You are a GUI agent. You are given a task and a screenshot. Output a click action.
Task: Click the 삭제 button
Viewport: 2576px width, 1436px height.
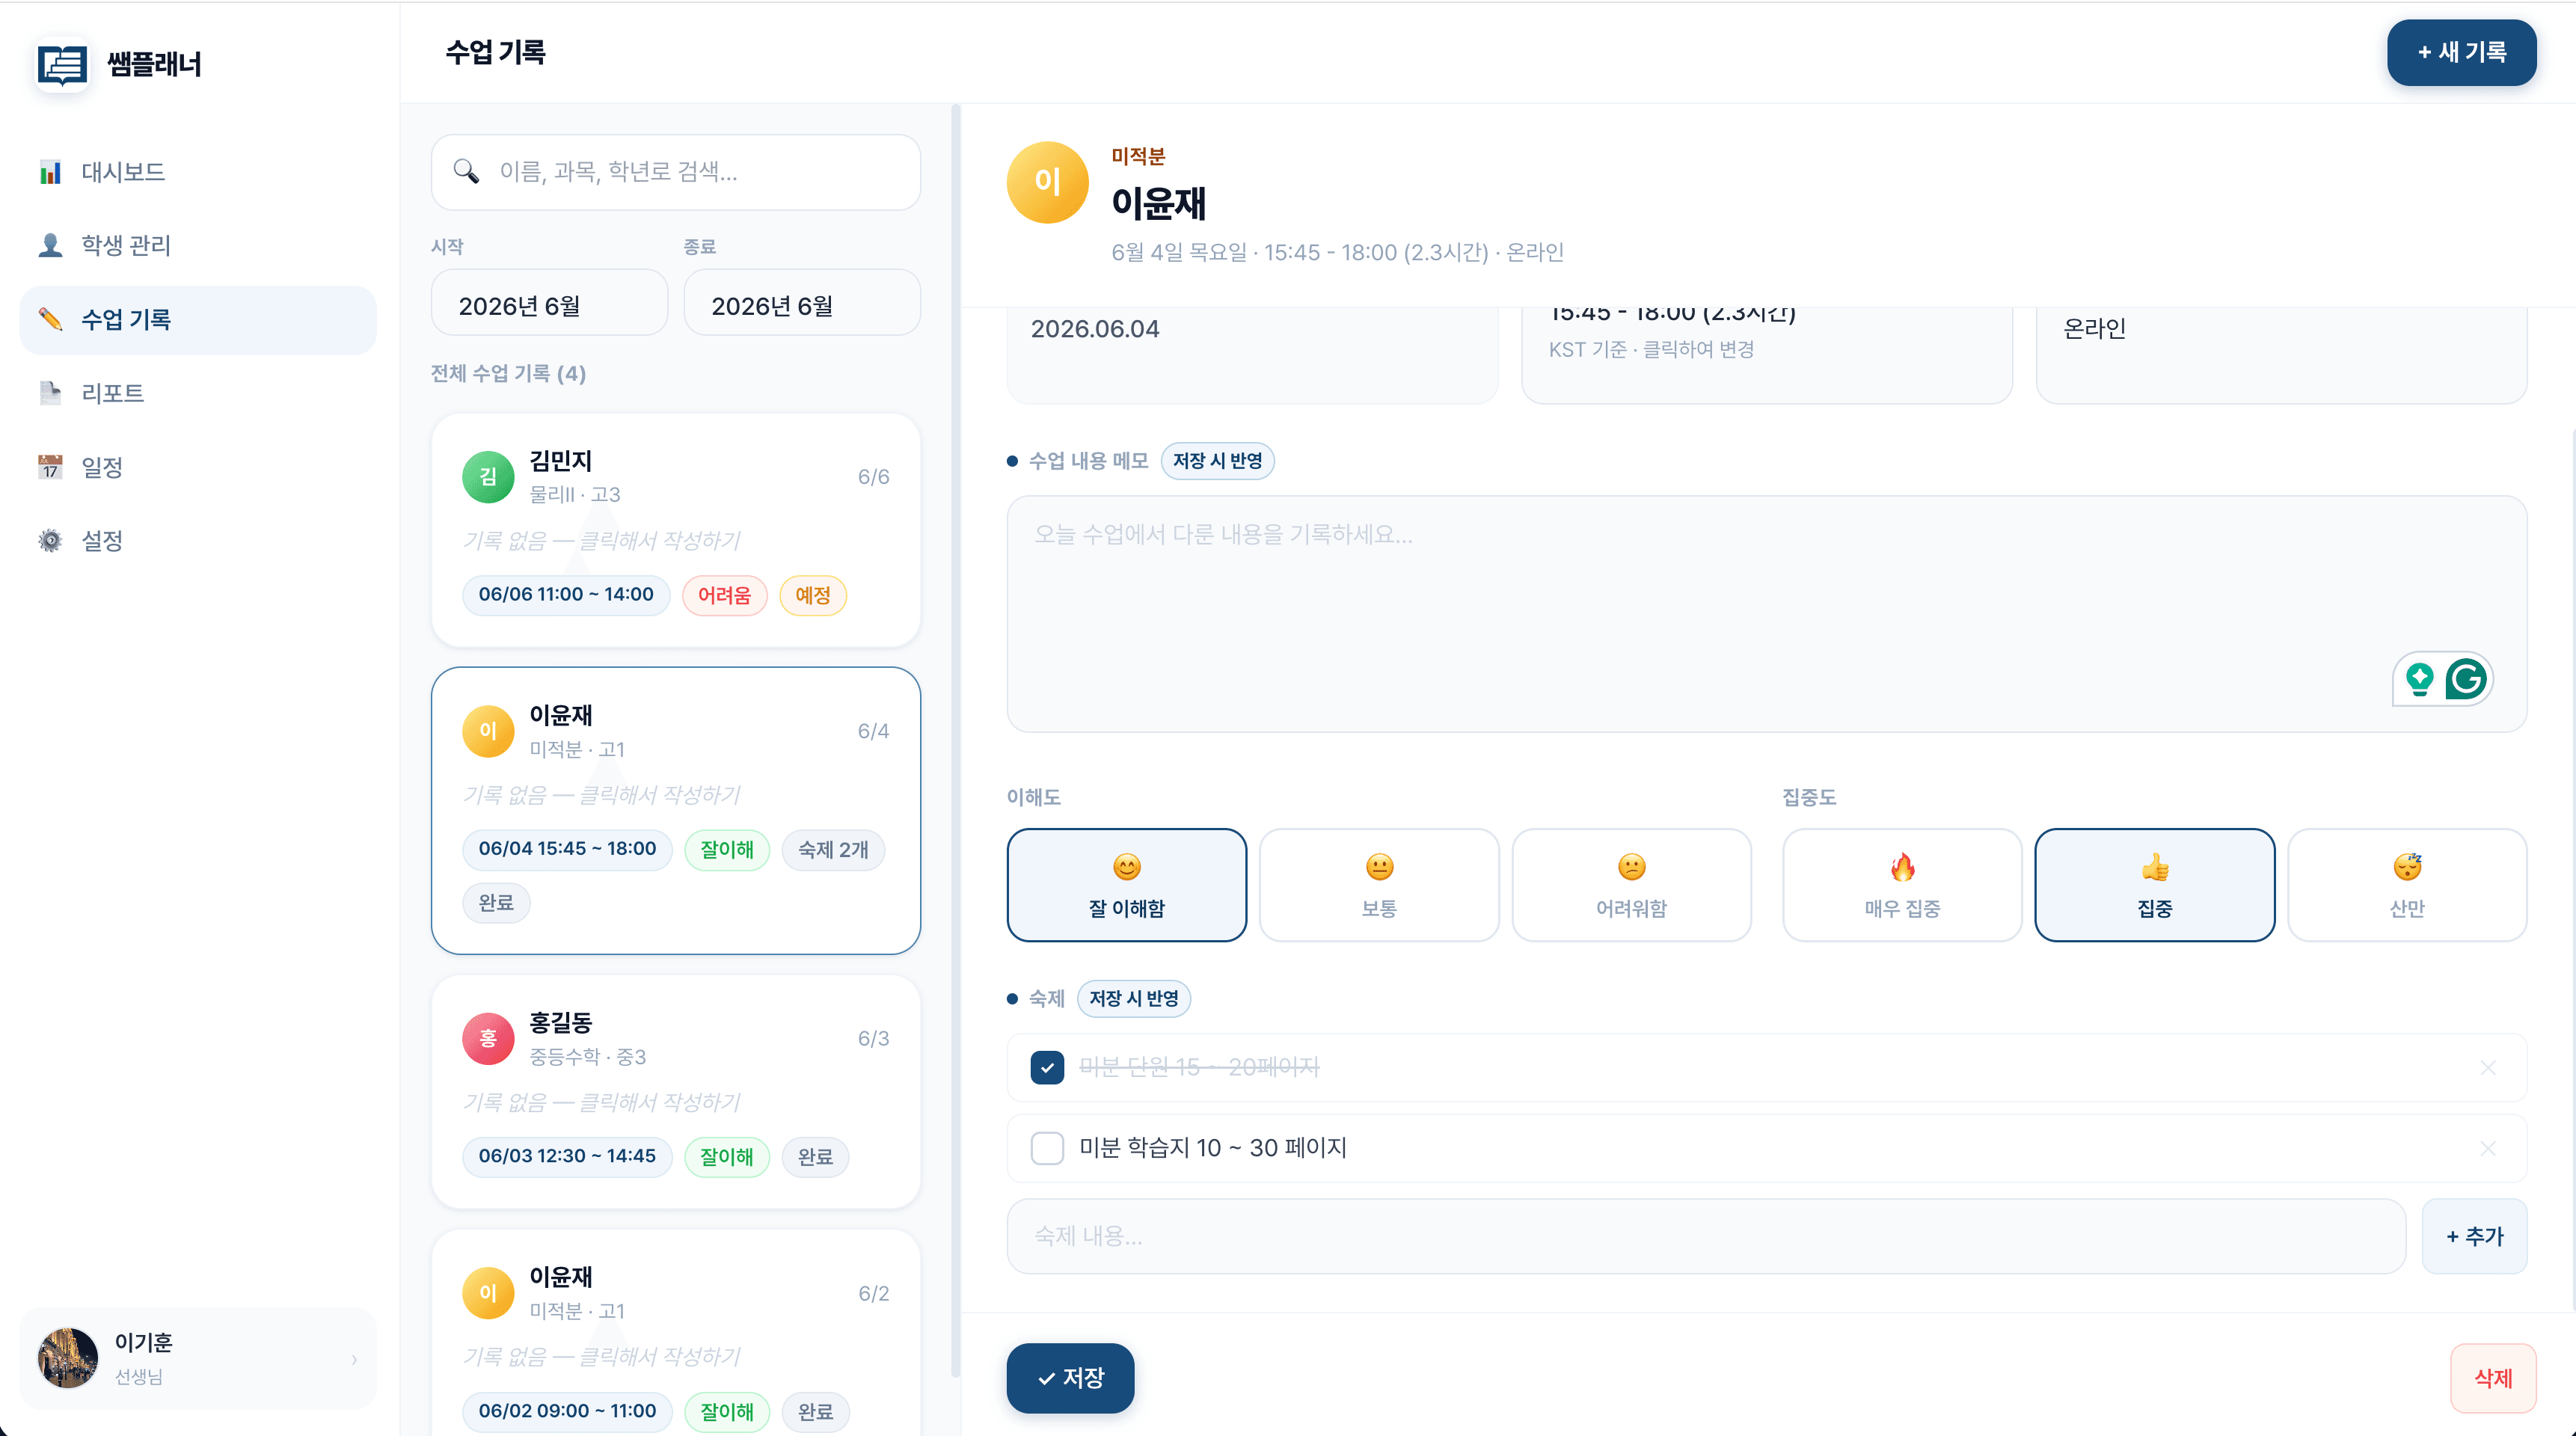[2493, 1378]
